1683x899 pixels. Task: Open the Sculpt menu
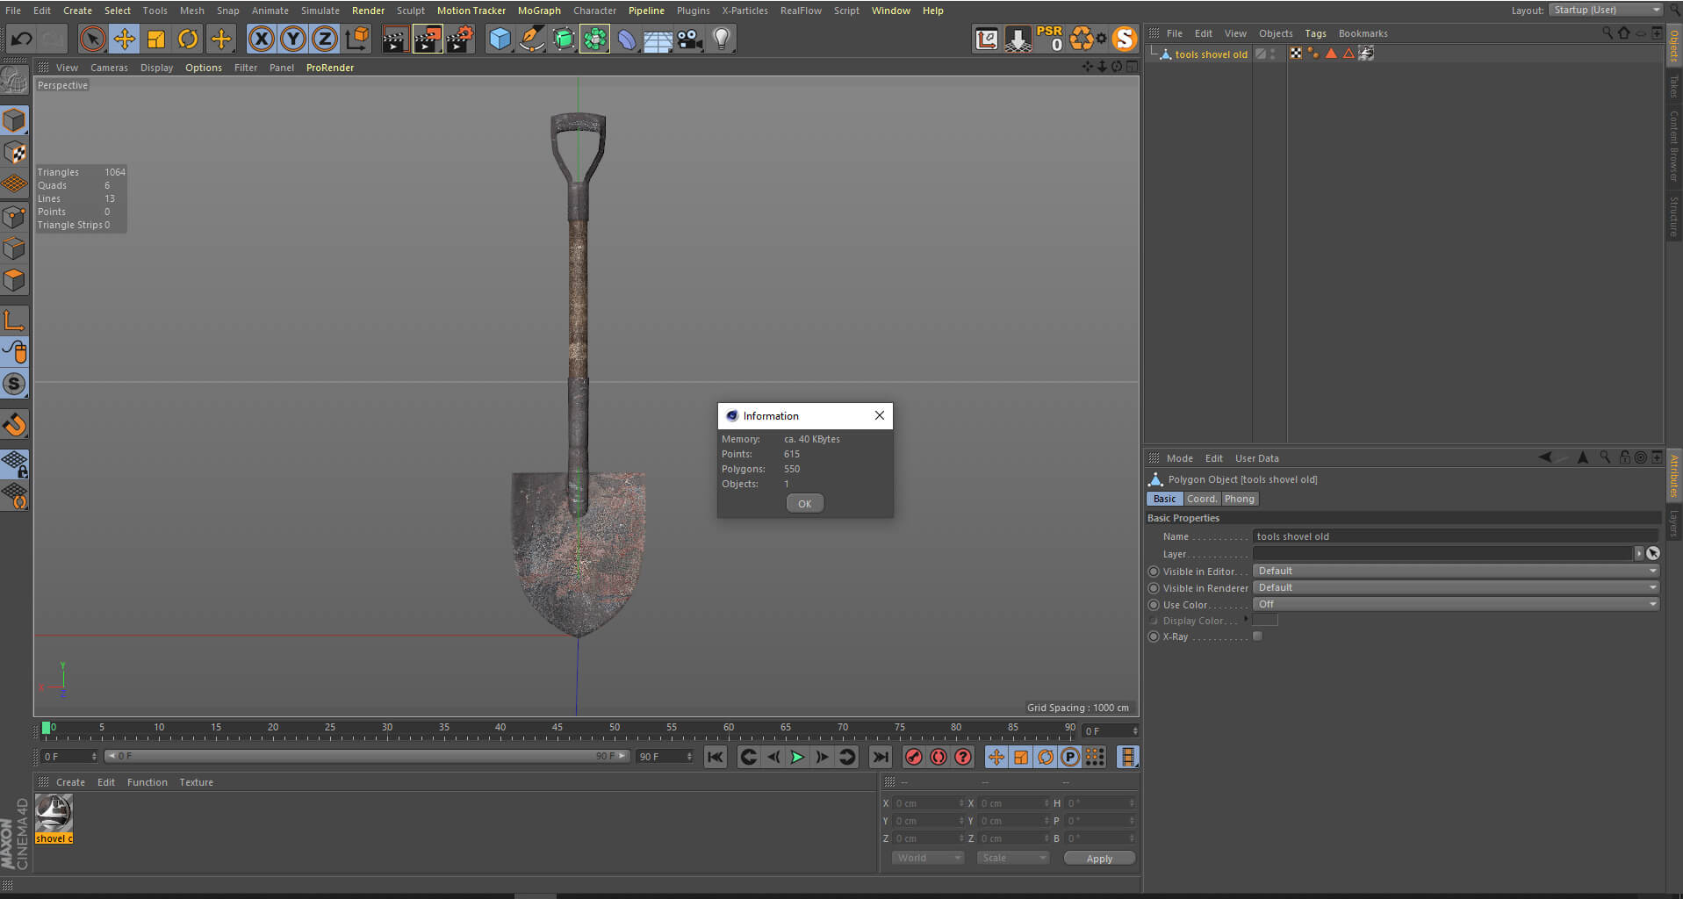click(410, 11)
